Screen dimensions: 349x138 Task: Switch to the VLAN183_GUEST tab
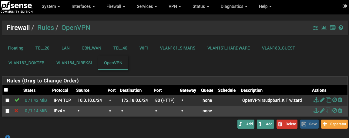[x=278, y=48]
